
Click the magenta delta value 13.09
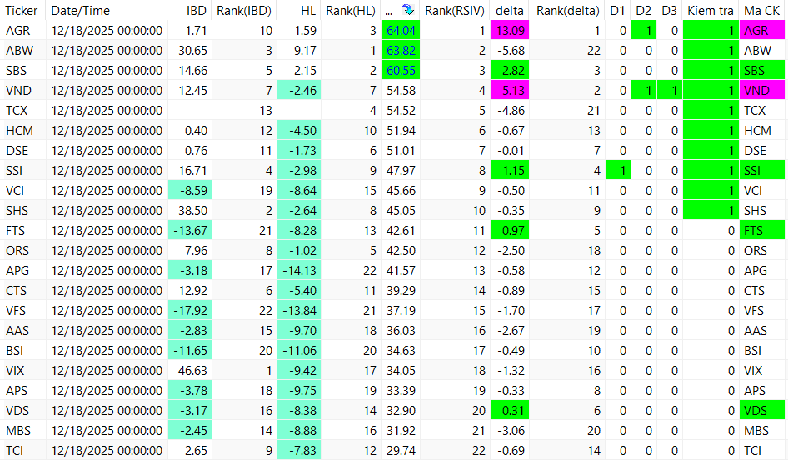point(510,31)
